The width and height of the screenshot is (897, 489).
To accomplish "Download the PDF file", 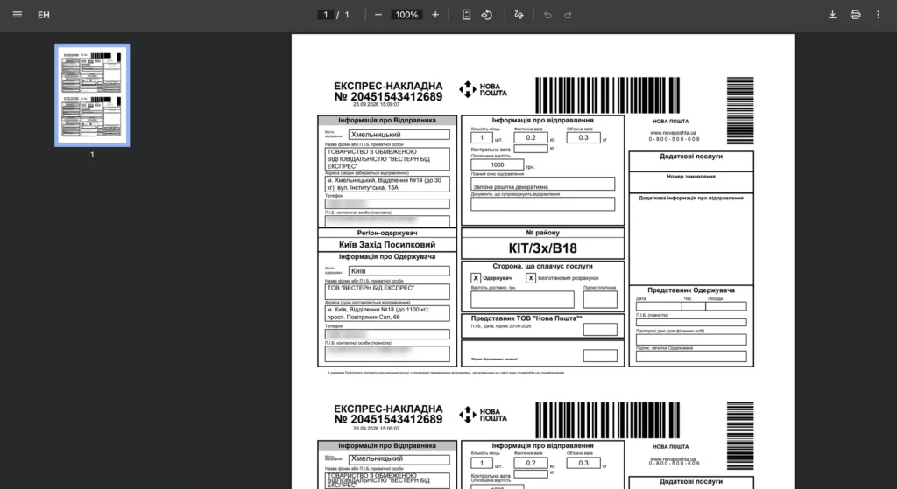I will coord(832,15).
